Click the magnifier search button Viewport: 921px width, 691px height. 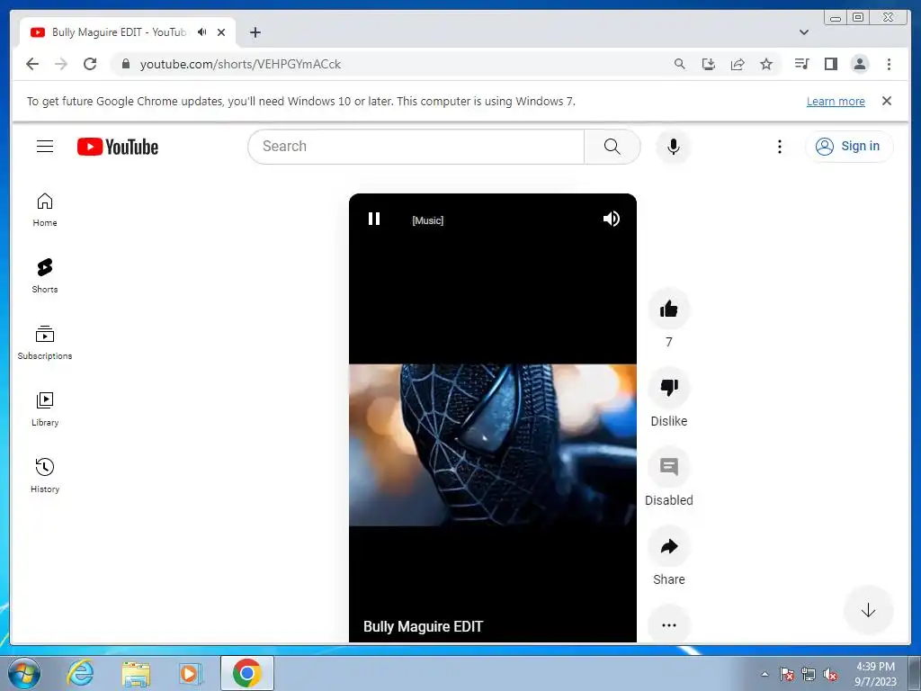[612, 147]
